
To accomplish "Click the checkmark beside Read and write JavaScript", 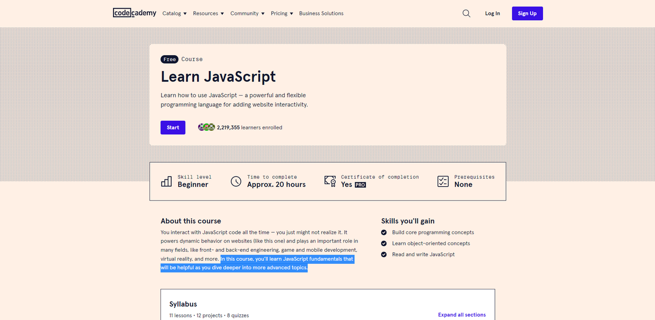I will (x=384, y=254).
